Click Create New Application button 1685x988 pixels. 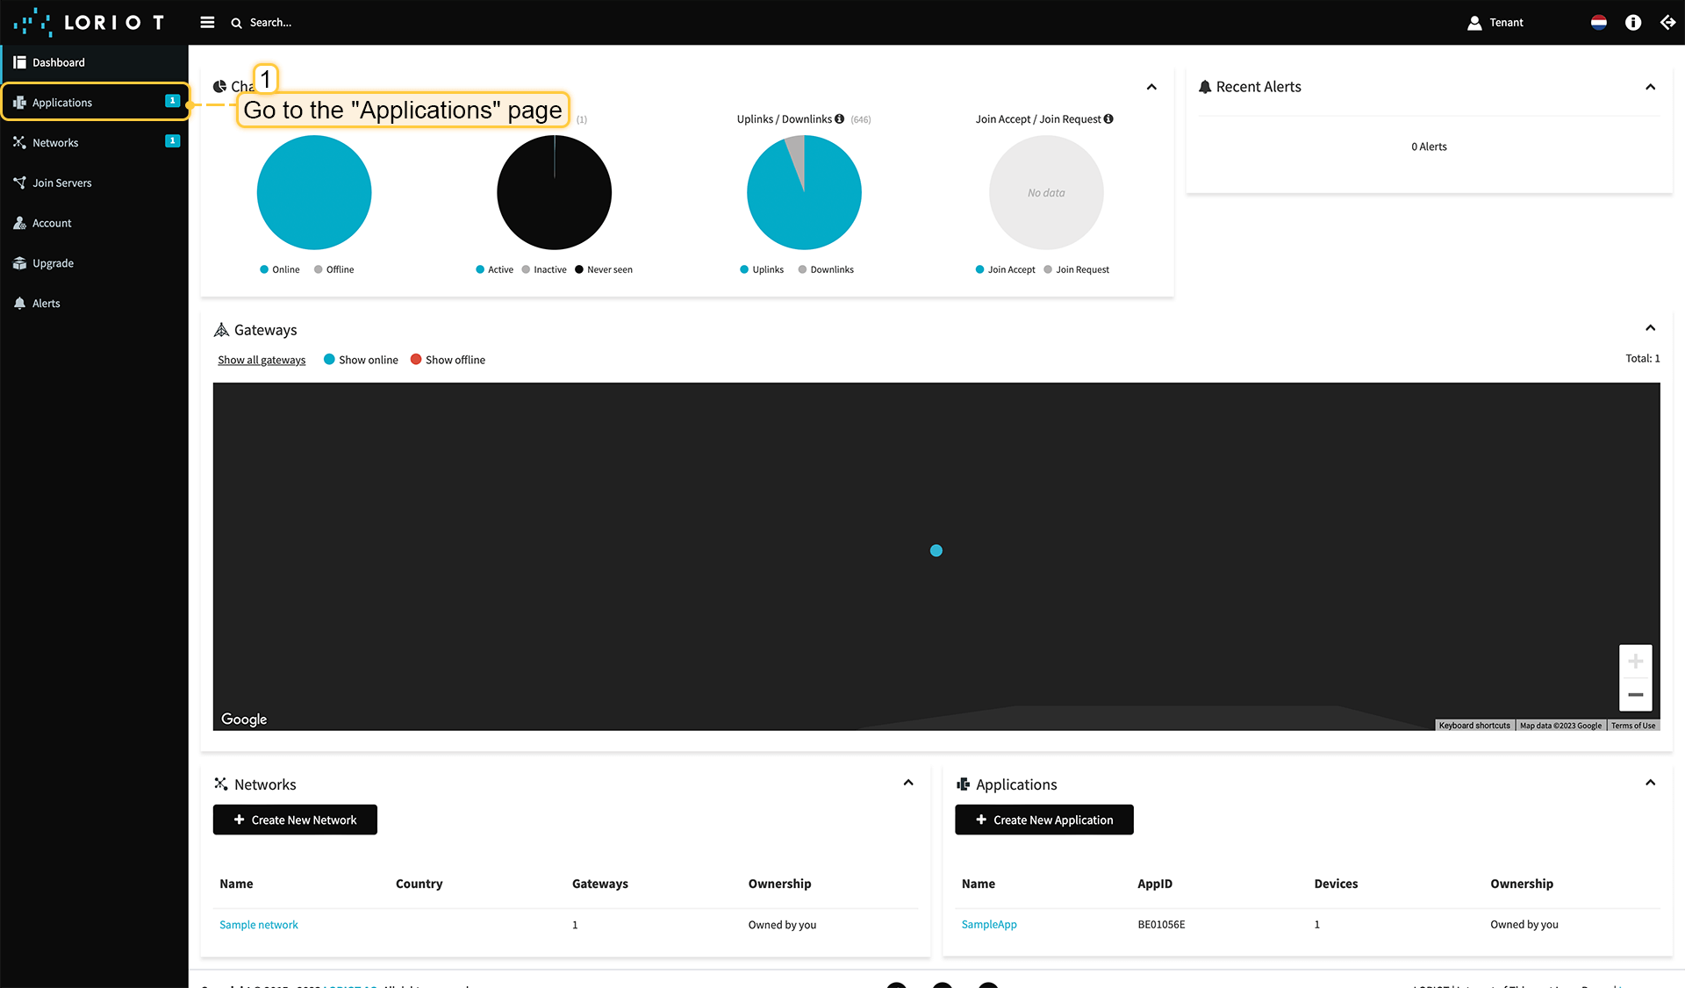tap(1043, 820)
